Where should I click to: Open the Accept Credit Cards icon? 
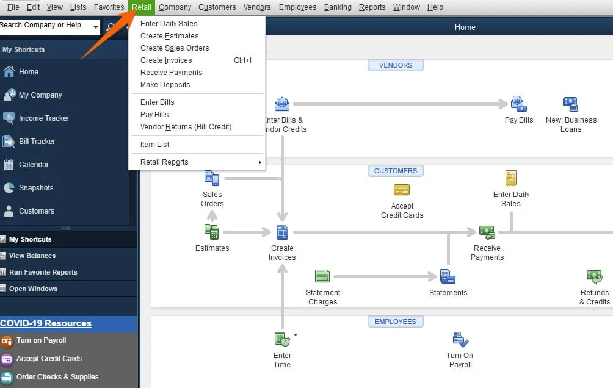coord(402,190)
